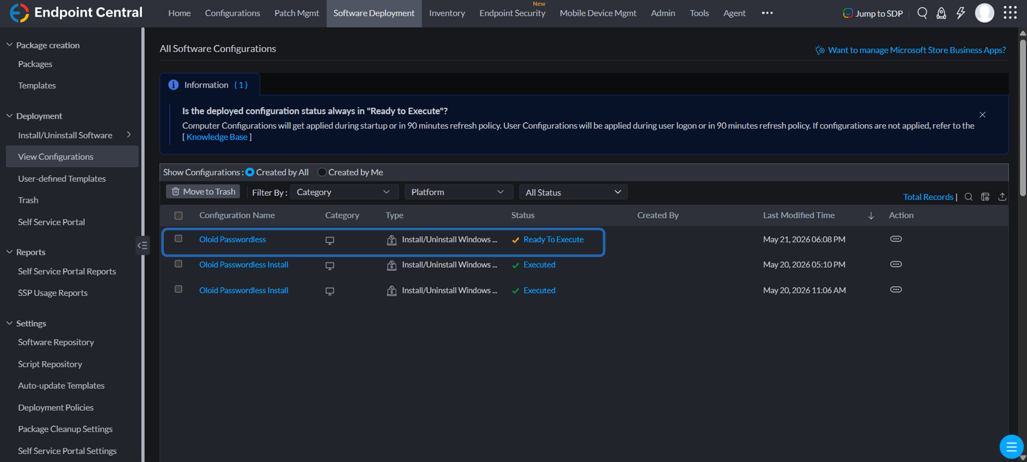1027x462 pixels.
Task: Click the Endpoint Central logo
Action: click(x=76, y=12)
